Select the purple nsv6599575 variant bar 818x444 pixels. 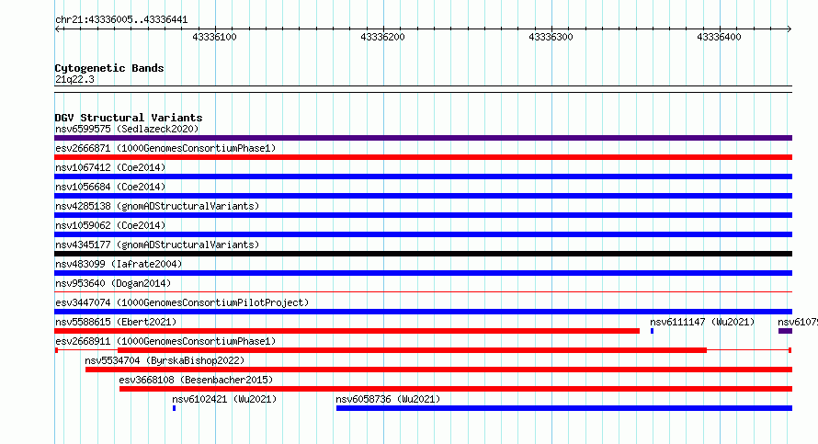[x=423, y=138]
